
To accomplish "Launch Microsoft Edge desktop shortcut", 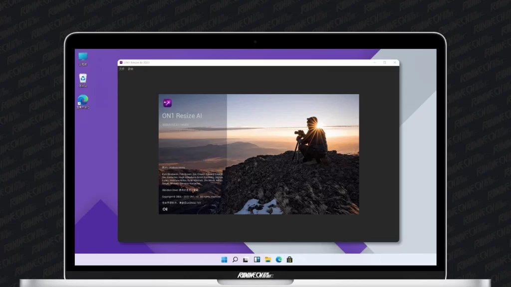I will (83, 102).
